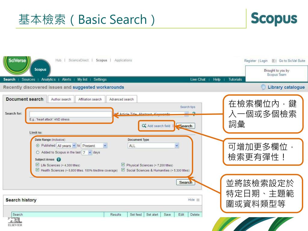Viewport: 308px width, 231px height.
Task: Click the Live Chat link
Action: click(x=198, y=79)
